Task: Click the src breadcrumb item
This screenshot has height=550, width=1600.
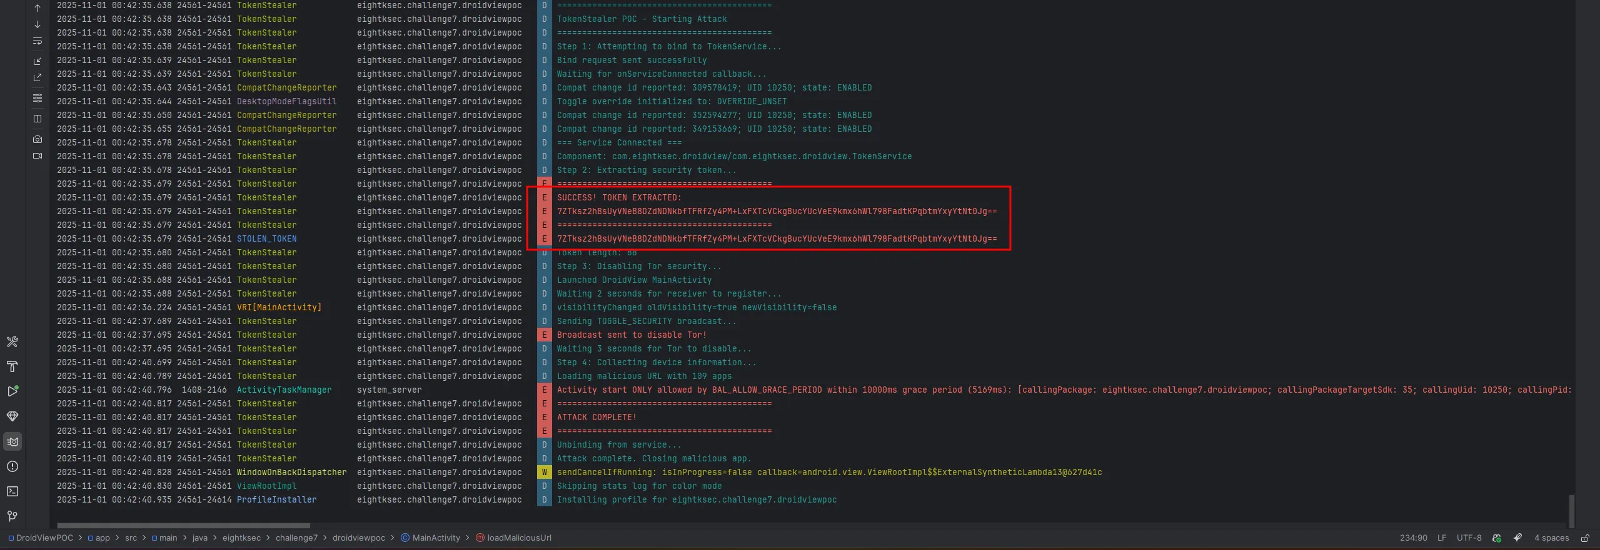Action: click(x=131, y=538)
